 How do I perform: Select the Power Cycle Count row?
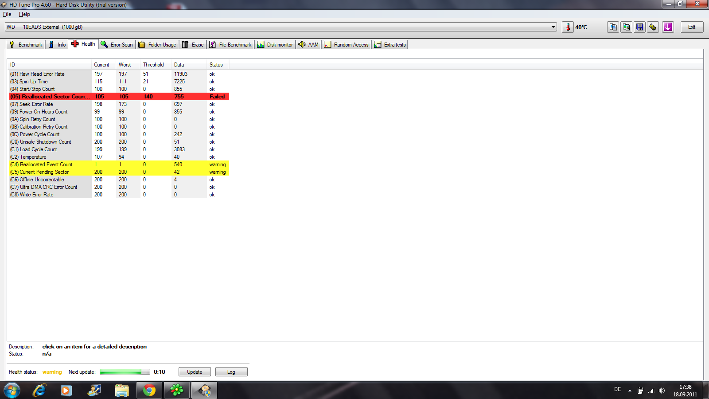click(119, 134)
